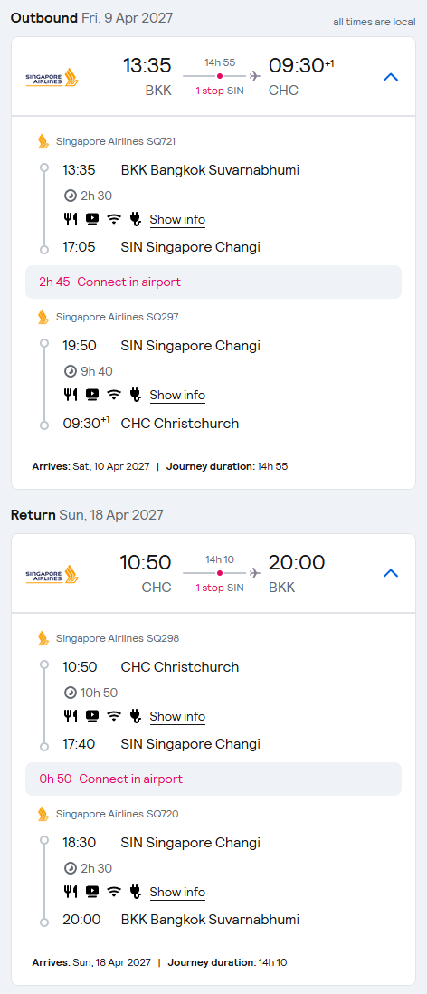Click the meal icon for SQ721

click(x=71, y=219)
